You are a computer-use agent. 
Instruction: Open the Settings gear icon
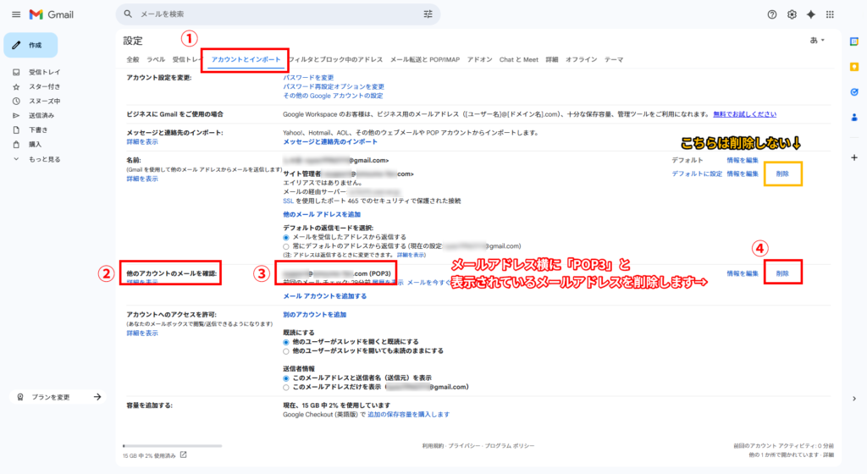coord(792,14)
